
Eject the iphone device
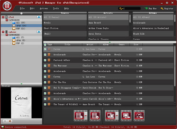tap(39, 32)
